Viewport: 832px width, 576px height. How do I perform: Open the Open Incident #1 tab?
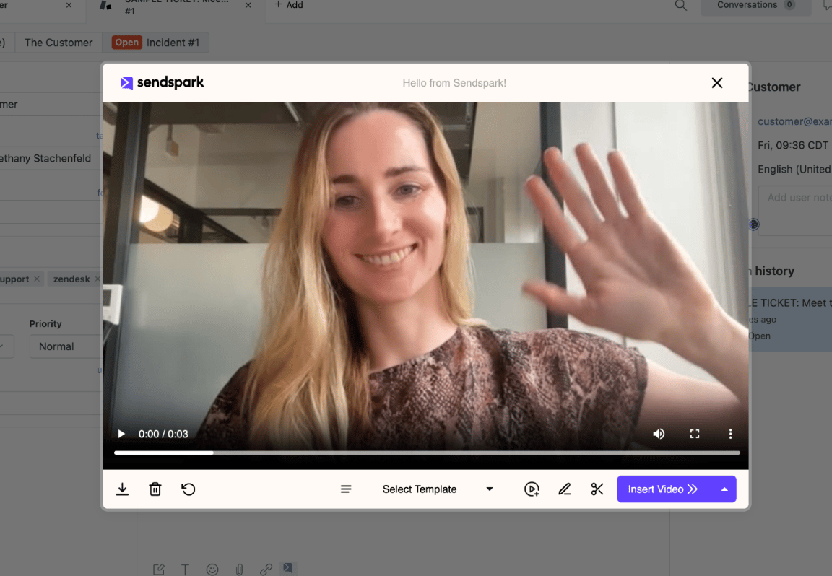pyautogui.click(x=155, y=43)
